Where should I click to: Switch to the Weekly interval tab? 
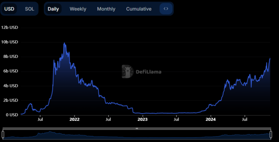(78, 9)
